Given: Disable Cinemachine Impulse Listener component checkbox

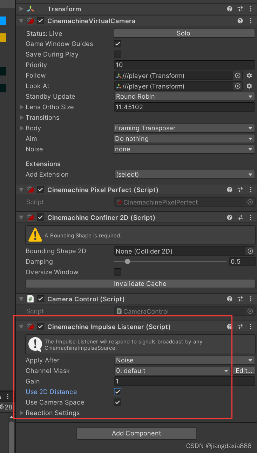Looking at the screenshot, I should pos(41,327).
